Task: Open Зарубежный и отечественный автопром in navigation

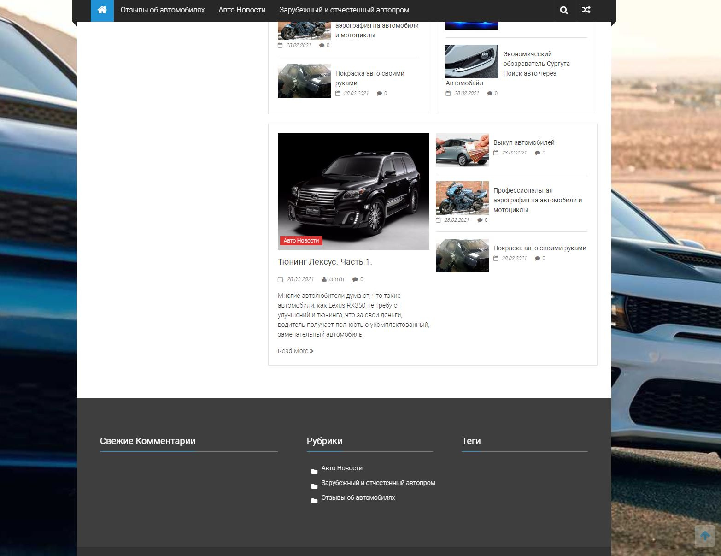Action: [344, 10]
